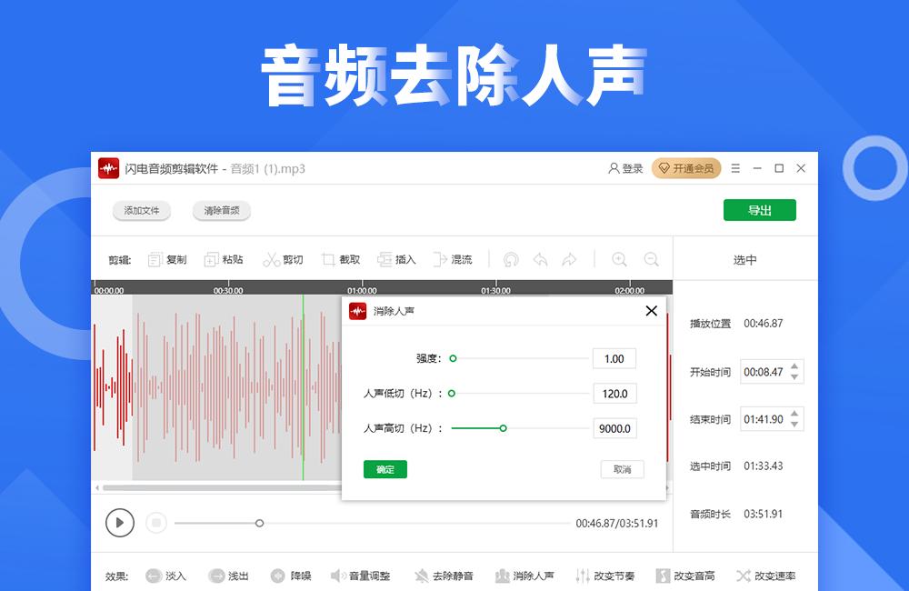
Task: Click the strength value field 1.00
Action: pos(614,358)
